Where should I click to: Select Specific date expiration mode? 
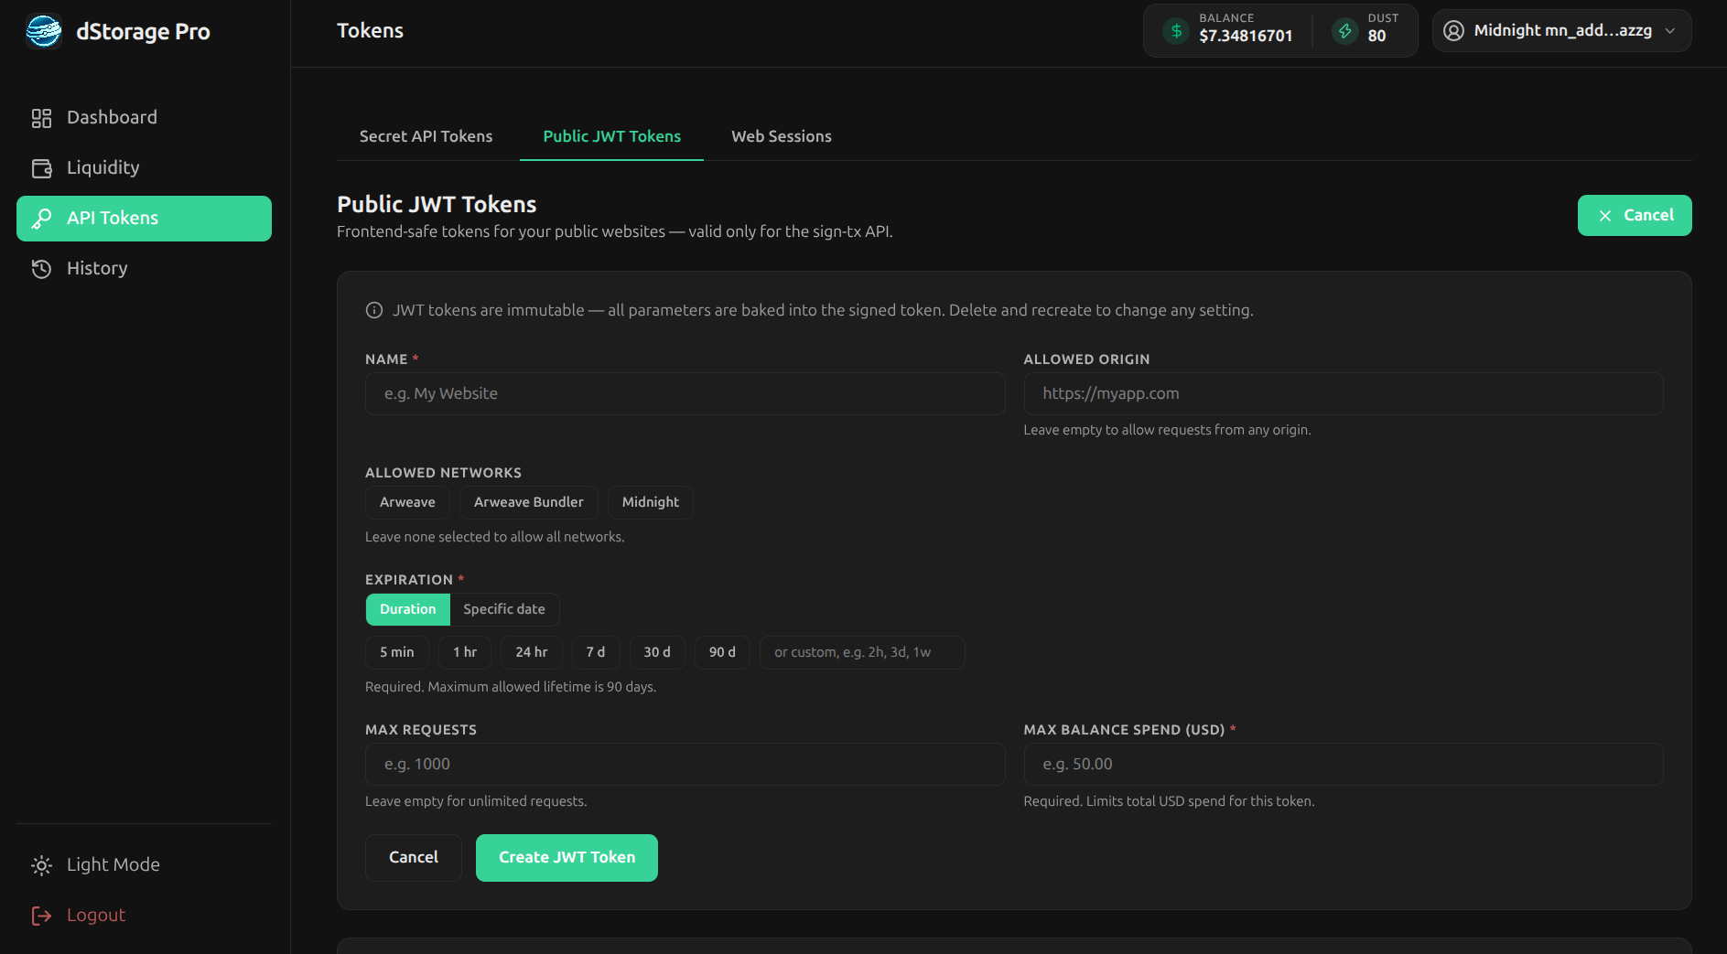pos(504,609)
